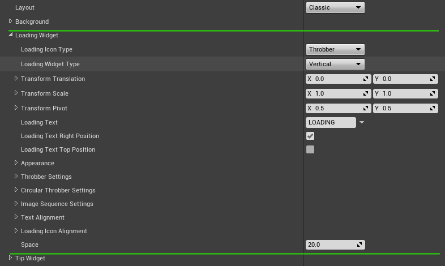Click the Loading Text field containing LOADING

[x=331, y=122]
